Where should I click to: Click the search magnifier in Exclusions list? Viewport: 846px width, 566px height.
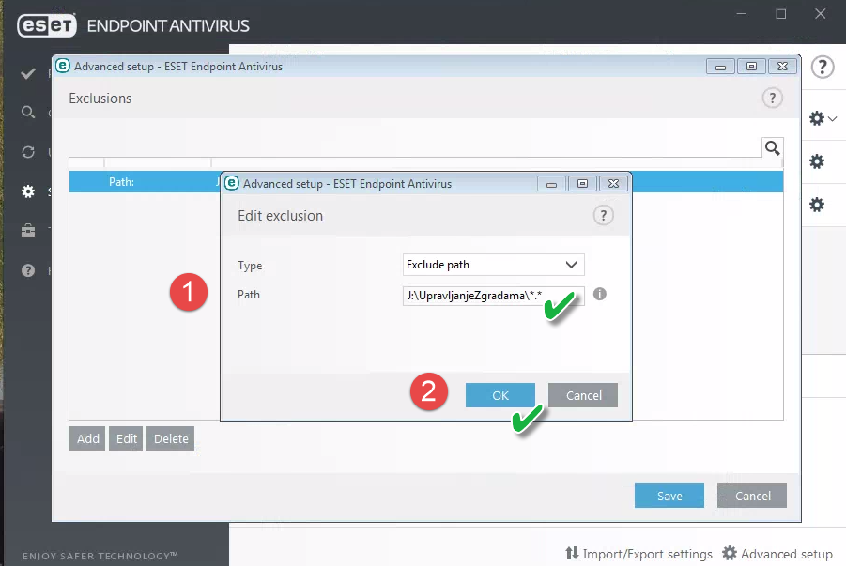pyautogui.click(x=773, y=148)
